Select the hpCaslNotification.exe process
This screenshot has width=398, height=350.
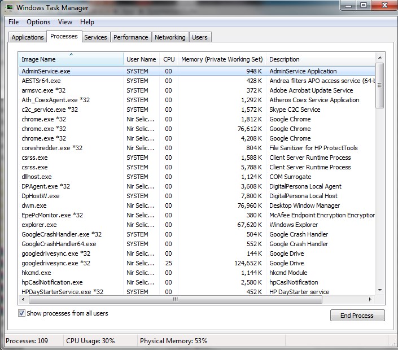(x=196, y=282)
